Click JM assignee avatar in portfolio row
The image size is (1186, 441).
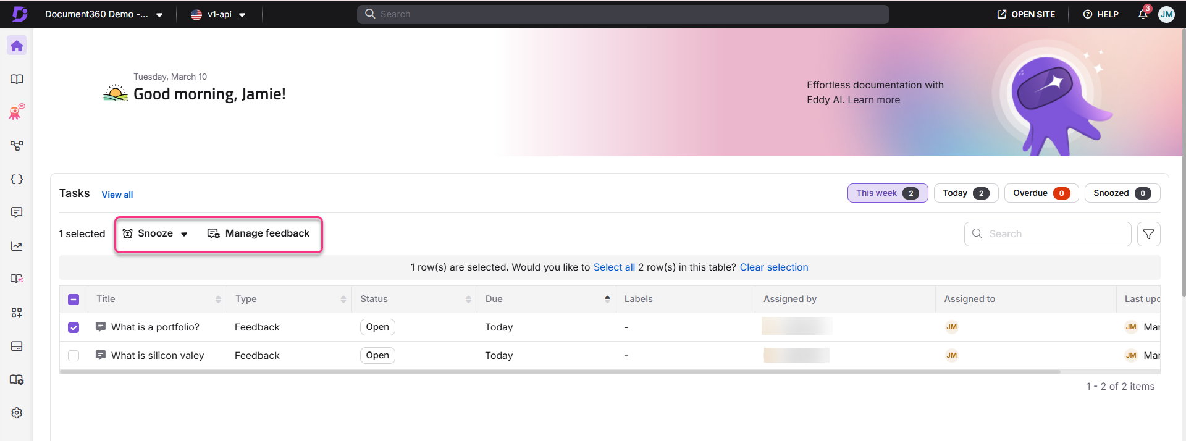pyautogui.click(x=951, y=327)
